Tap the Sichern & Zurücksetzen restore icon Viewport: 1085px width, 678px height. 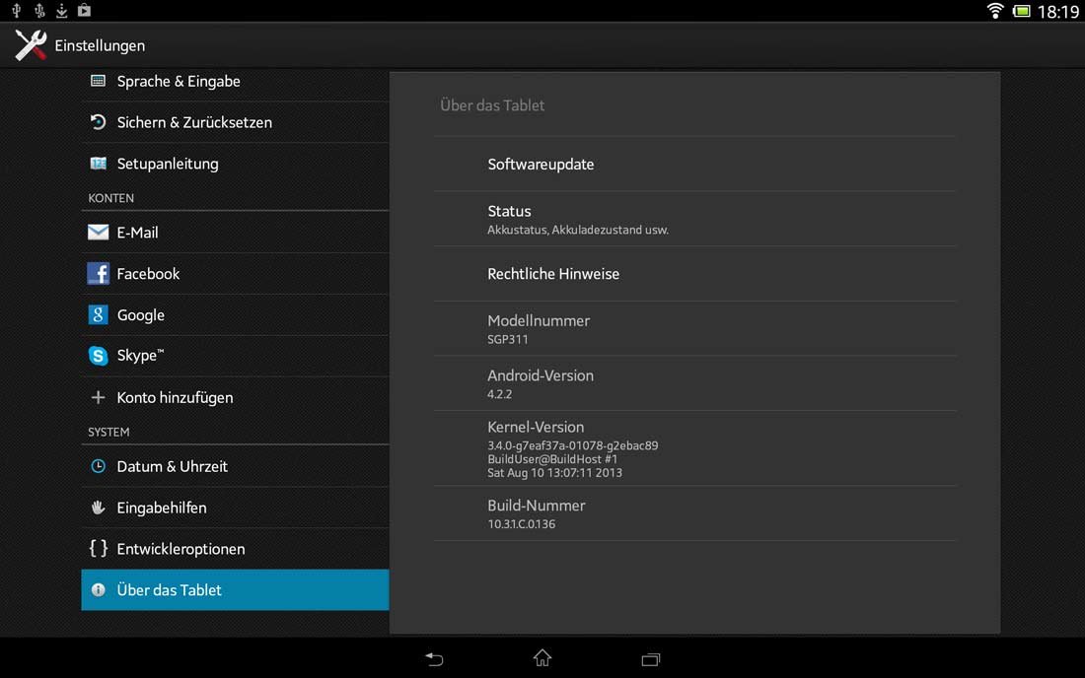click(99, 122)
